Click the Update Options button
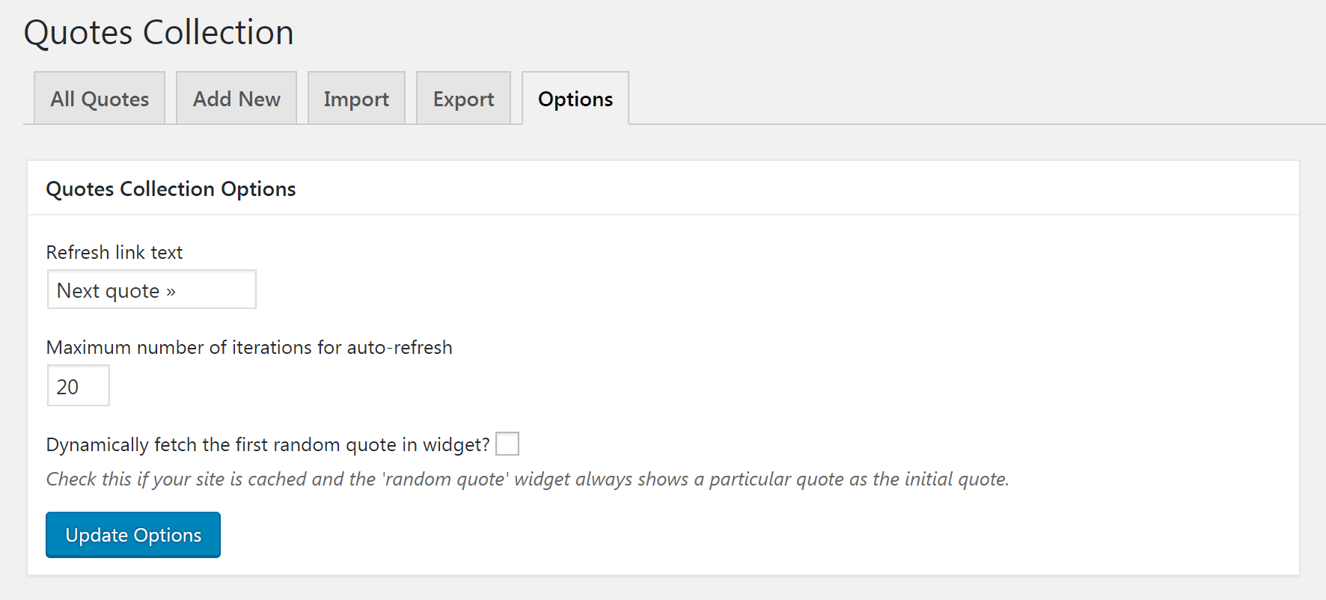Image resolution: width=1326 pixels, height=600 pixels. point(132,534)
